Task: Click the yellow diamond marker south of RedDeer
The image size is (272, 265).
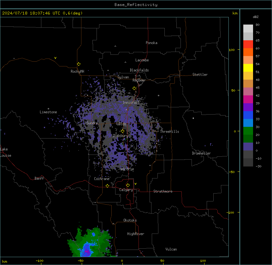Action: tap(134, 88)
